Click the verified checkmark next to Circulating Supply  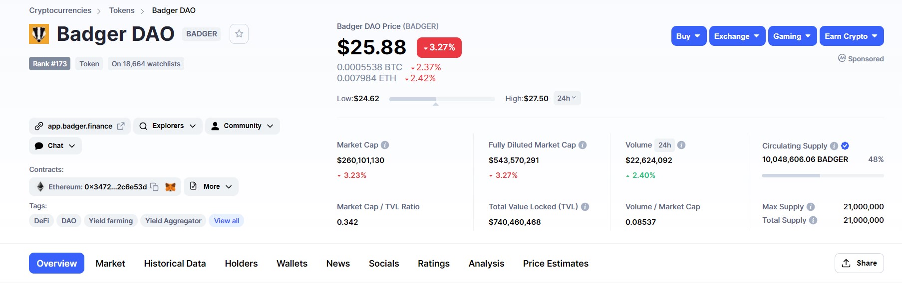click(845, 146)
